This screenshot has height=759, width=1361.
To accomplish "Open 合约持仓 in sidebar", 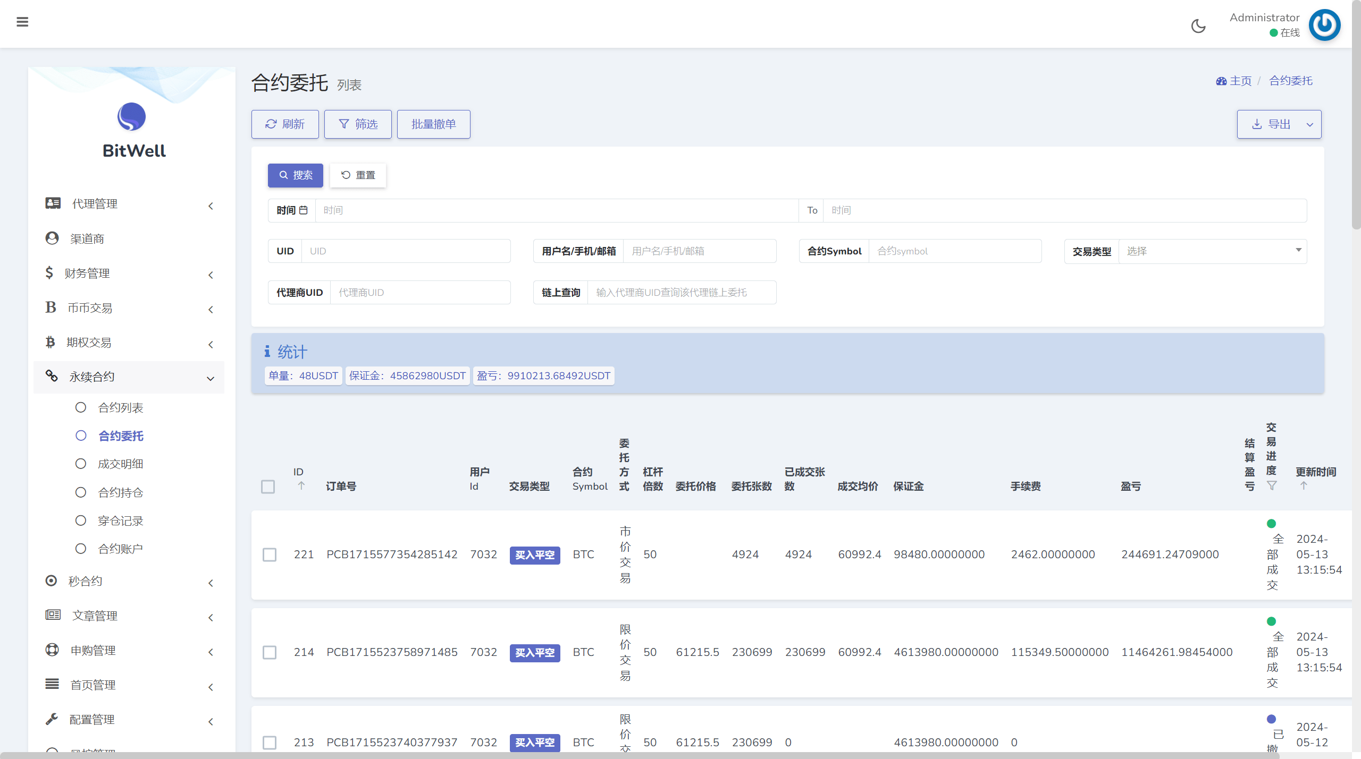I will (121, 492).
